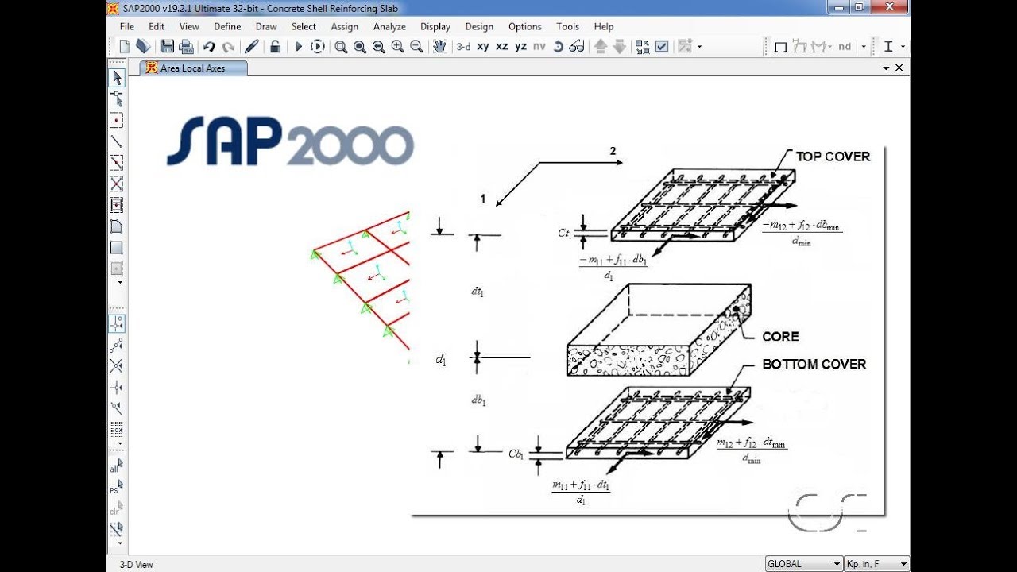Viewport: 1017px width, 572px height.
Task: Open the GLOBAL coordinate system dropdown
Action: [x=803, y=563]
